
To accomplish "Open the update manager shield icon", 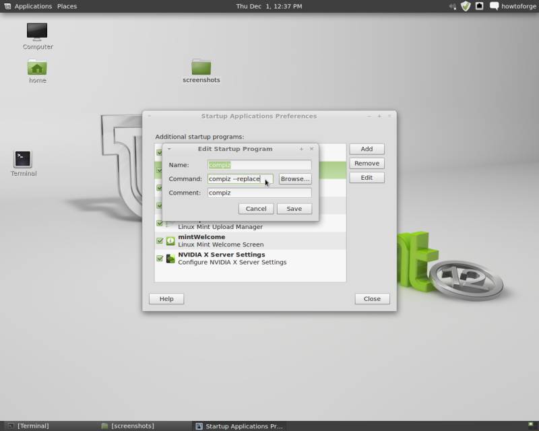I will tap(466, 6).
